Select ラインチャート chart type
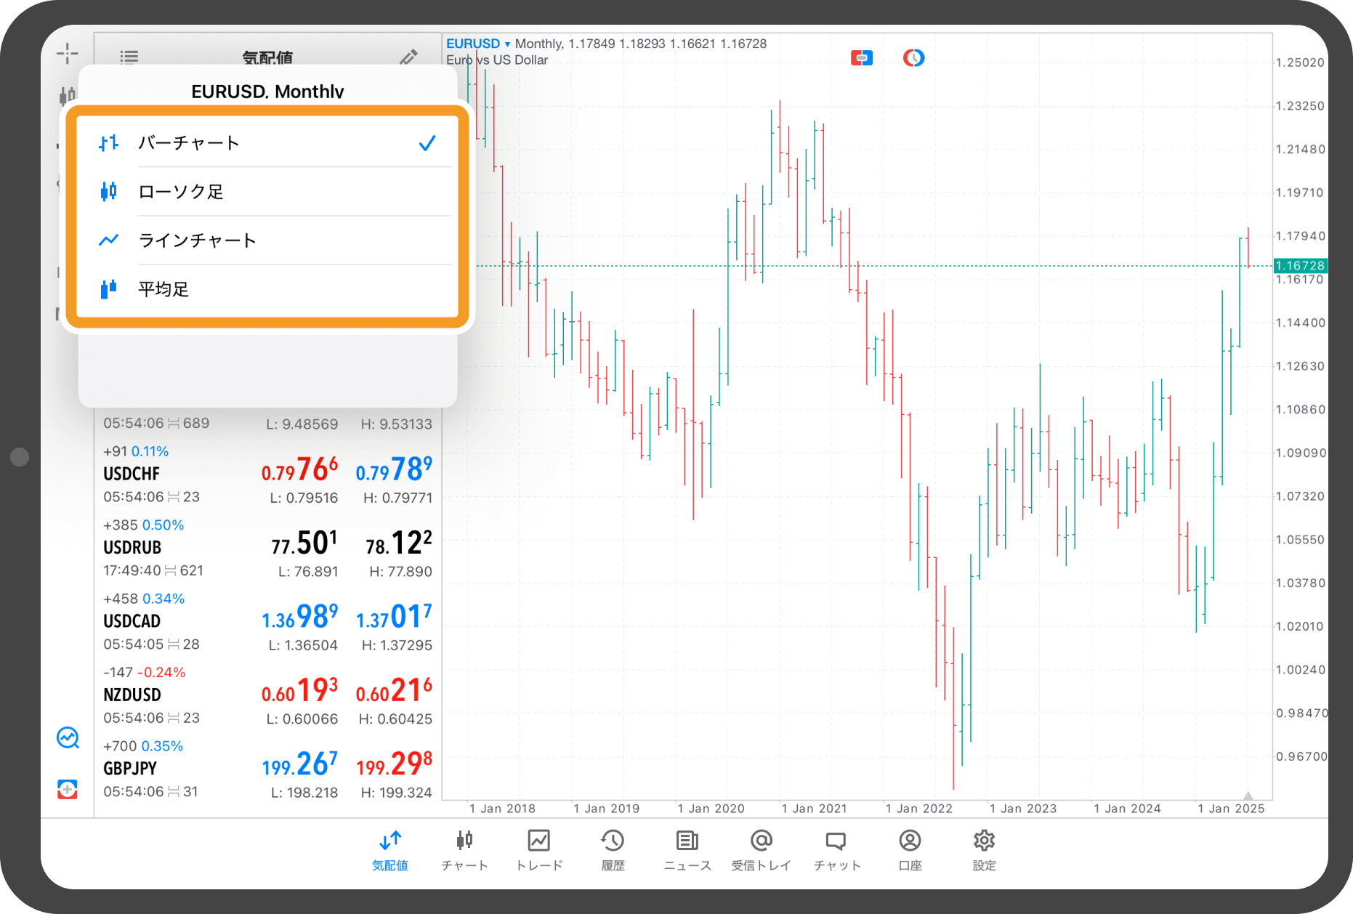 point(267,240)
